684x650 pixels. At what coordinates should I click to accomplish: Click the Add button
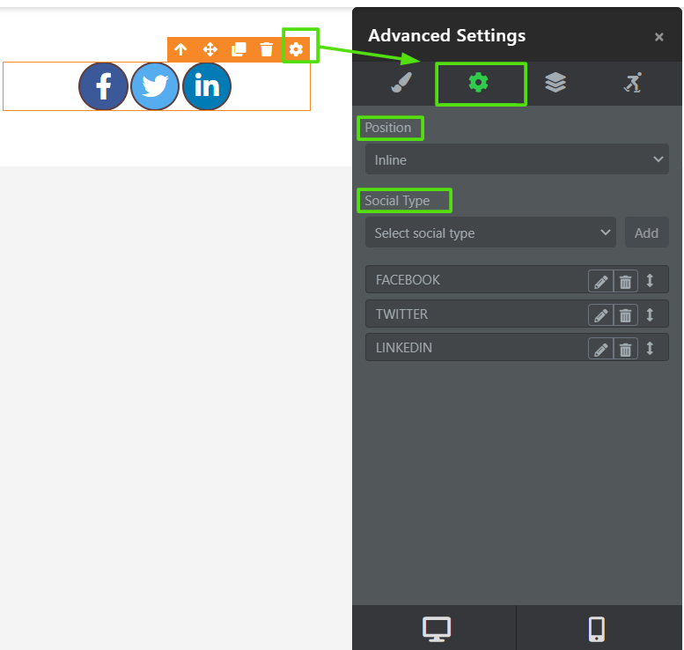point(646,233)
